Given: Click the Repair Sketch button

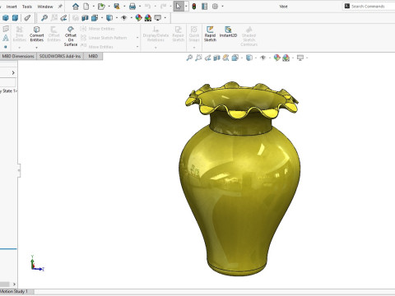Looking at the screenshot, I should coord(178,34).
